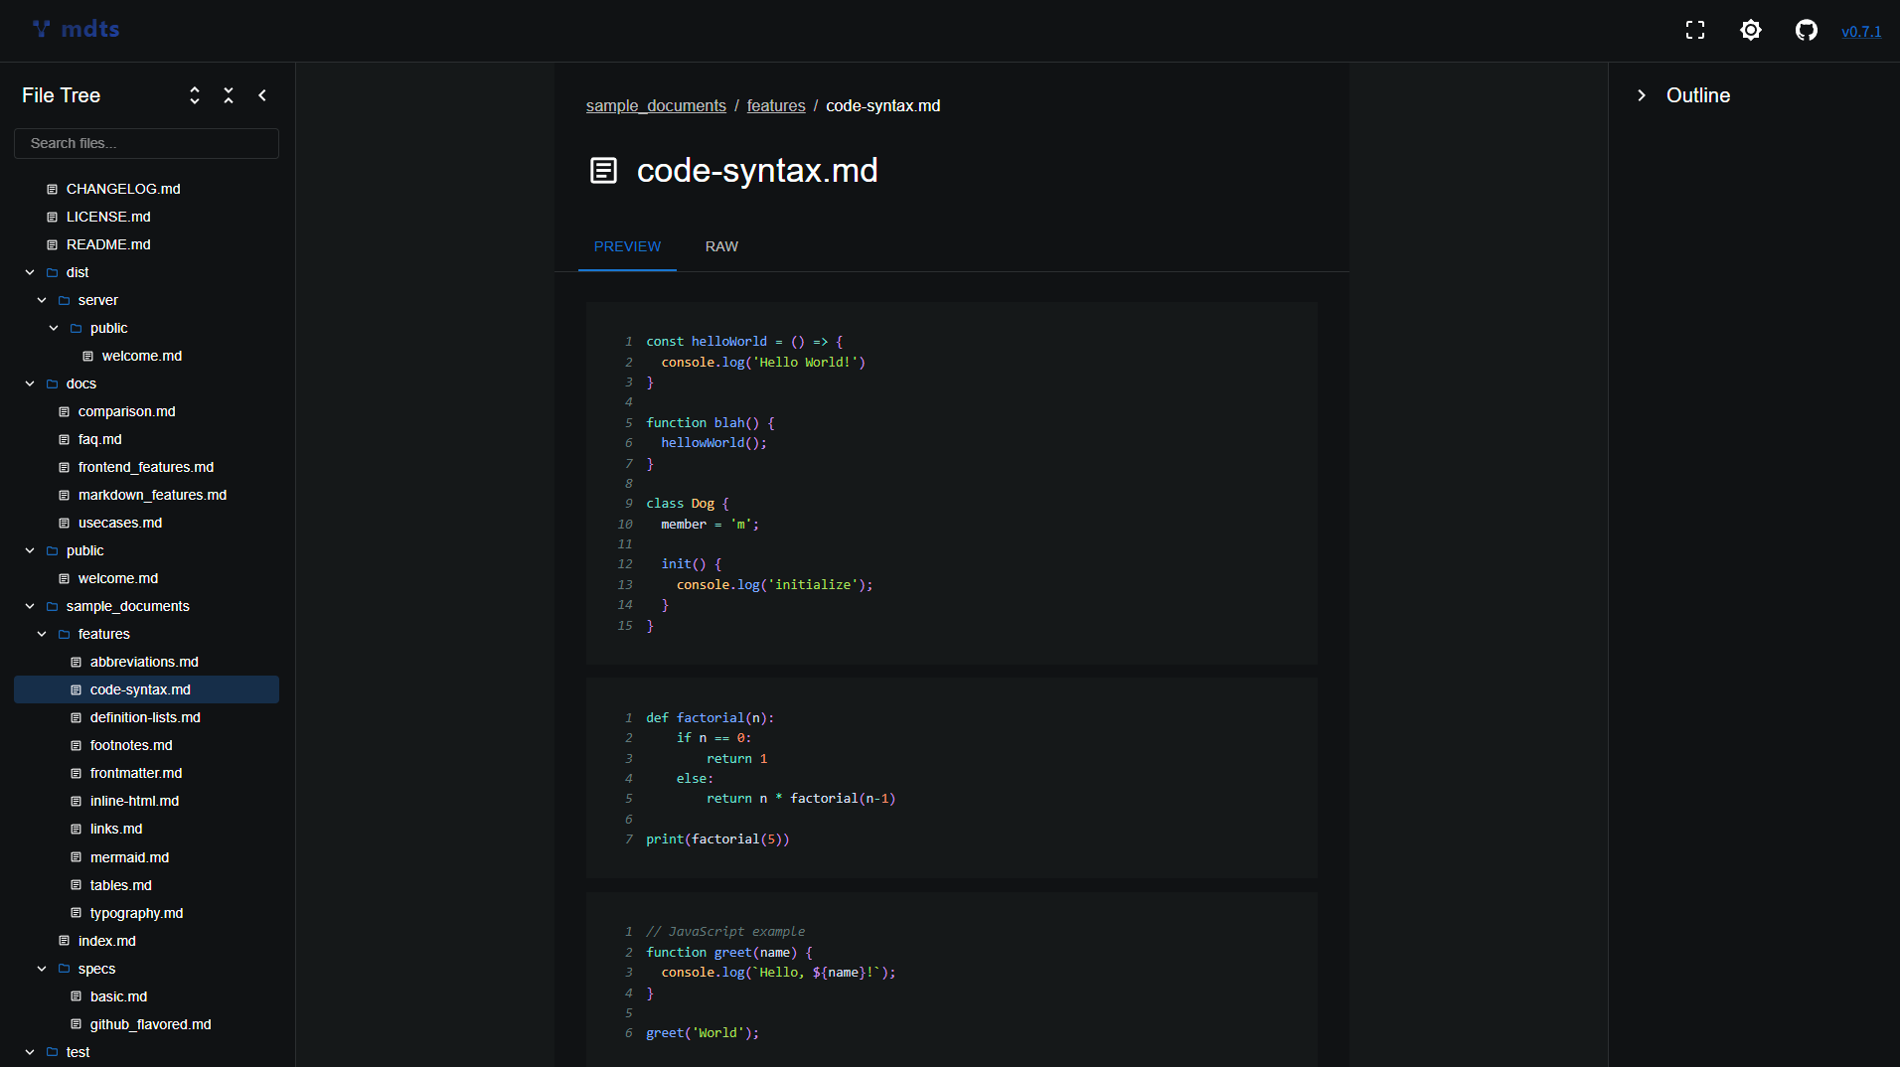
Task: Collapse all folders in File Tree
Action: (x=229, y=95)
